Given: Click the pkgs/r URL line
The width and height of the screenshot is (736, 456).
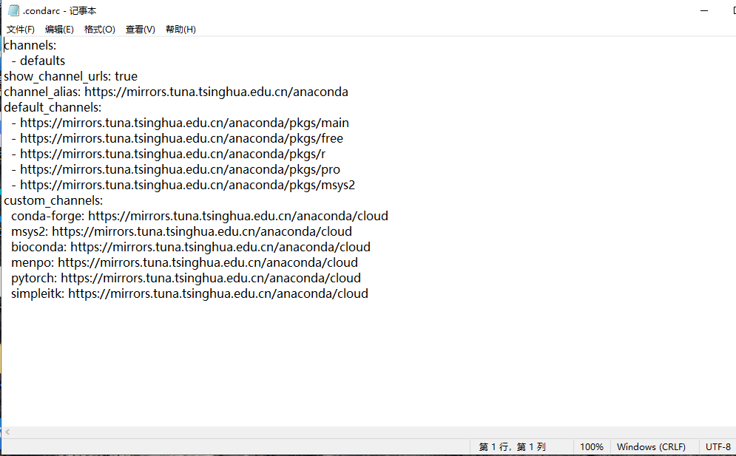Looking at the screenshot, I should [x=169, y=154].
